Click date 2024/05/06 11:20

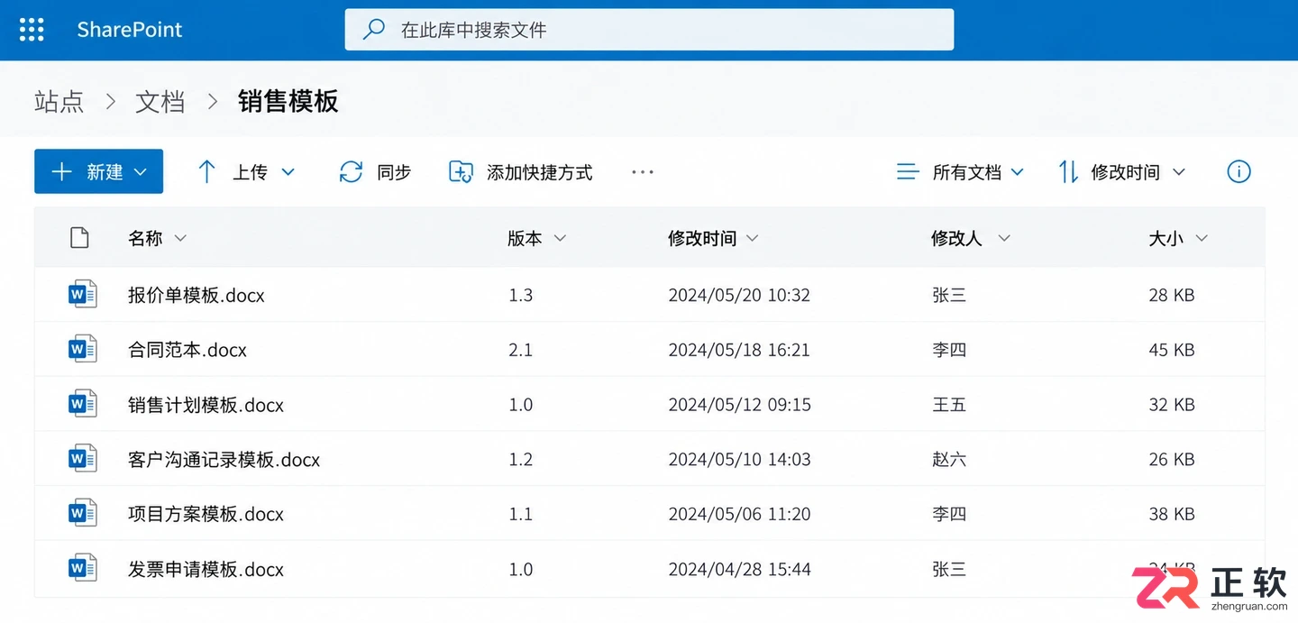coord(739,515)
